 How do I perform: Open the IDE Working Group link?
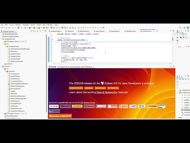click(88, 102)
